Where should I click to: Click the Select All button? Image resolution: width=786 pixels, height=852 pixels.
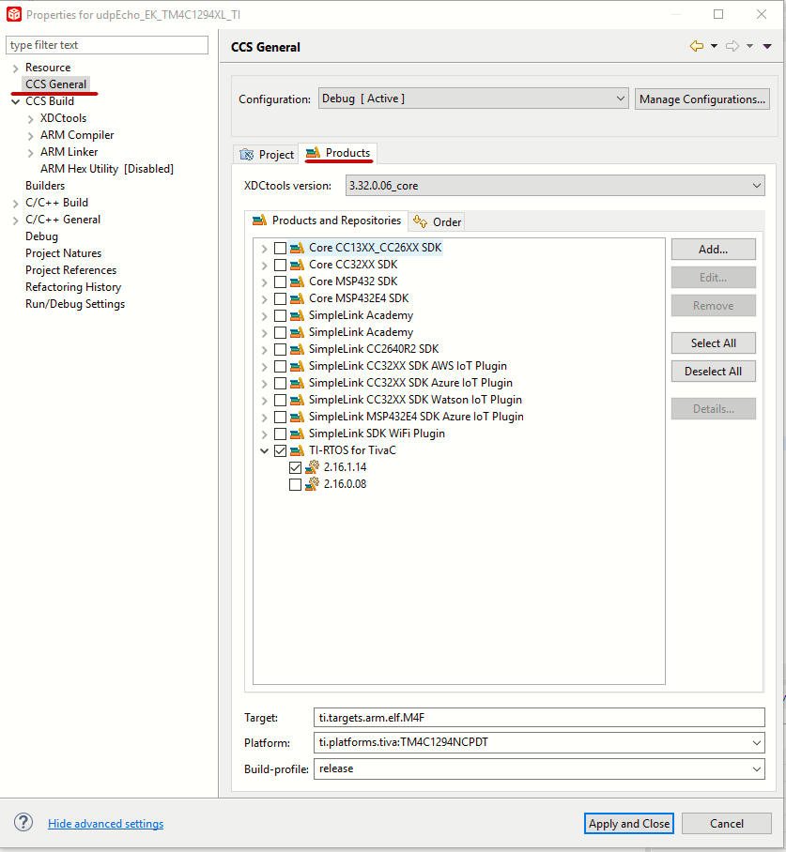click(713, 342)
